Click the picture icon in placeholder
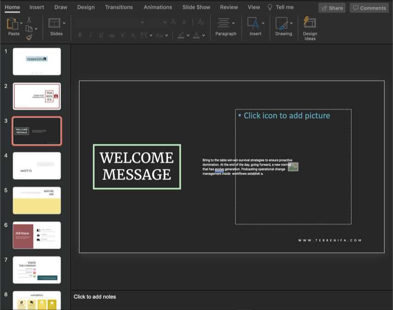The image size is (393, 310). tap(293, 167)
